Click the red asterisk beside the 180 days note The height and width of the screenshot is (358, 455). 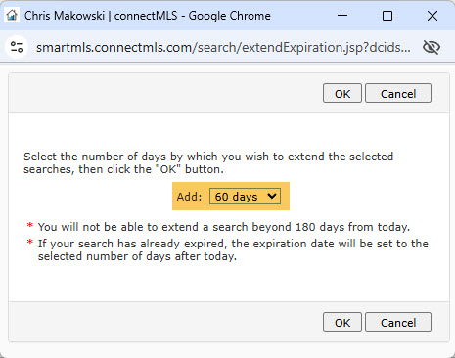[x=30, y=225]
